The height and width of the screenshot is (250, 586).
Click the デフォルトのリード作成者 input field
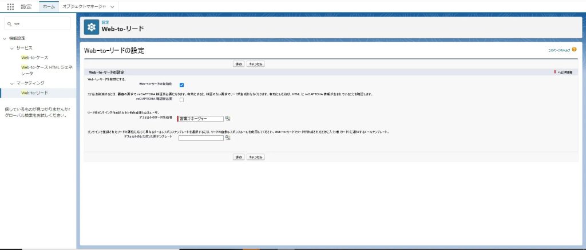tap(201, 119)
